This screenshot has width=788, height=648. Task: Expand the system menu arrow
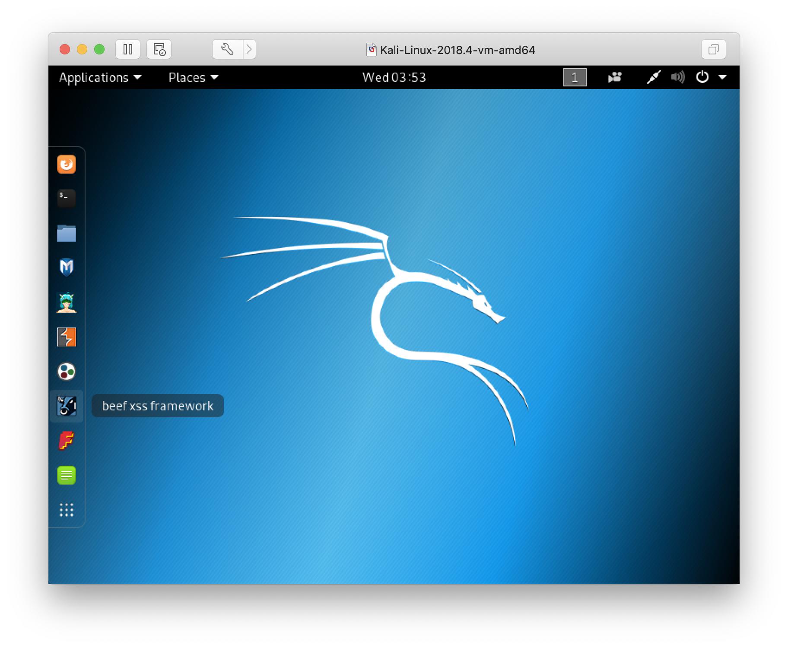click(x=722, y=78)
